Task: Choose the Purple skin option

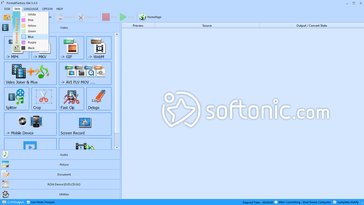Action: click(x=34, y=42)
